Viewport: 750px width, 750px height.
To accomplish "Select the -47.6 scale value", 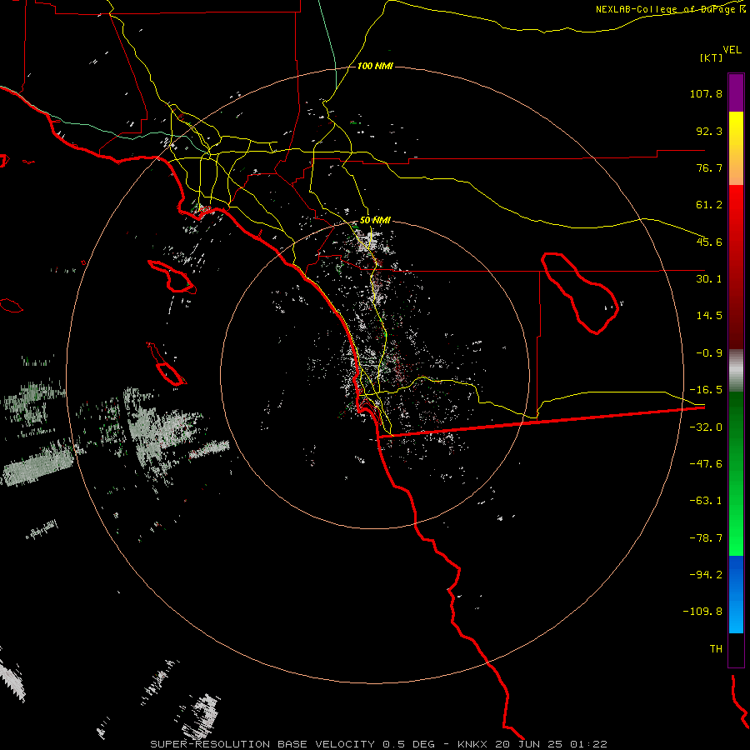I will point(706,464).
